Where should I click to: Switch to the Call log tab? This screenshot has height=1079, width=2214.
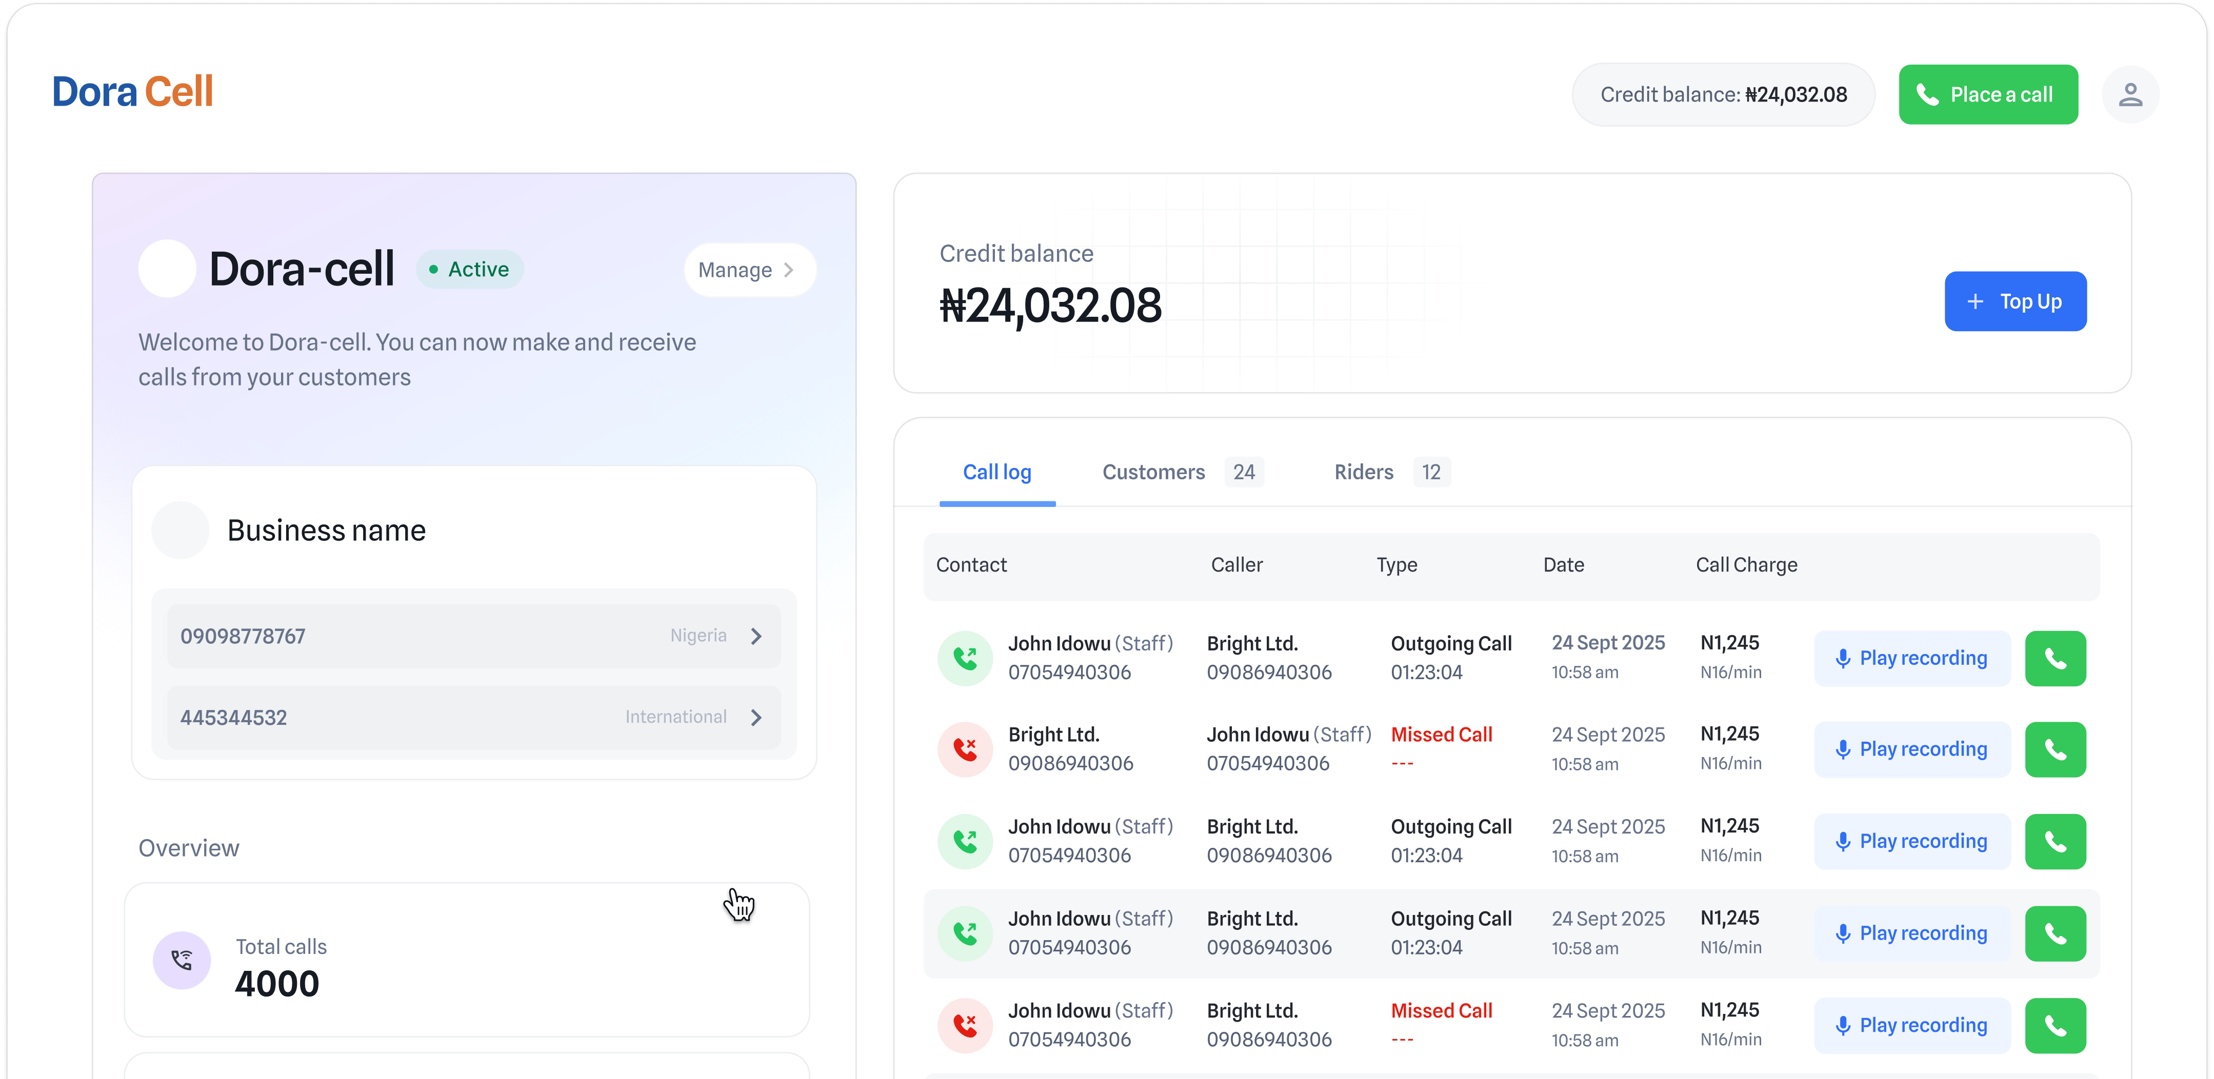click(x=997, y=472)
